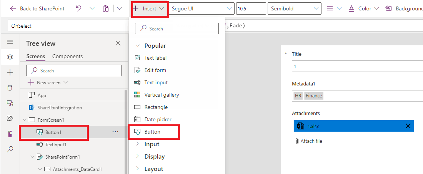423x174 pixels.
Task: Remove the 1.xlsx attachment with X
Action: point(408,126)
